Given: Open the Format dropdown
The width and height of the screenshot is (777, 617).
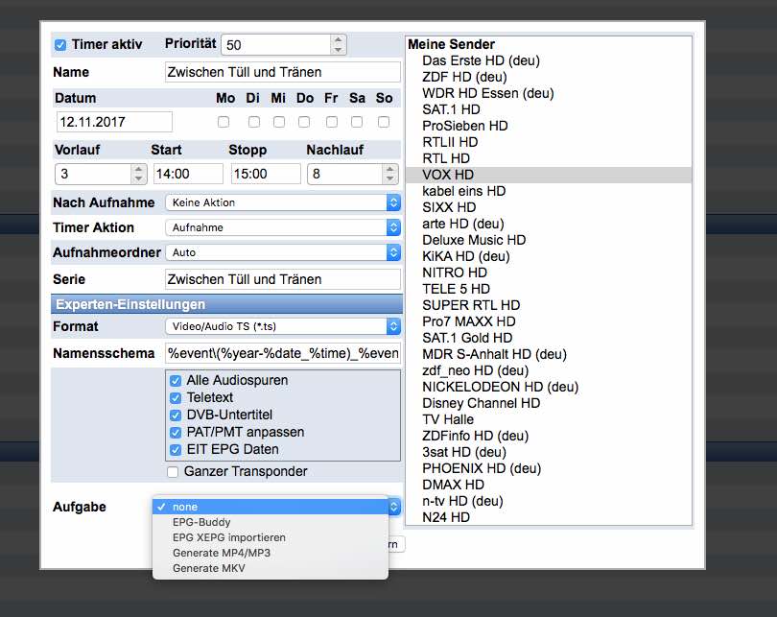Looking at the screenshot, I should pos(282,326).
